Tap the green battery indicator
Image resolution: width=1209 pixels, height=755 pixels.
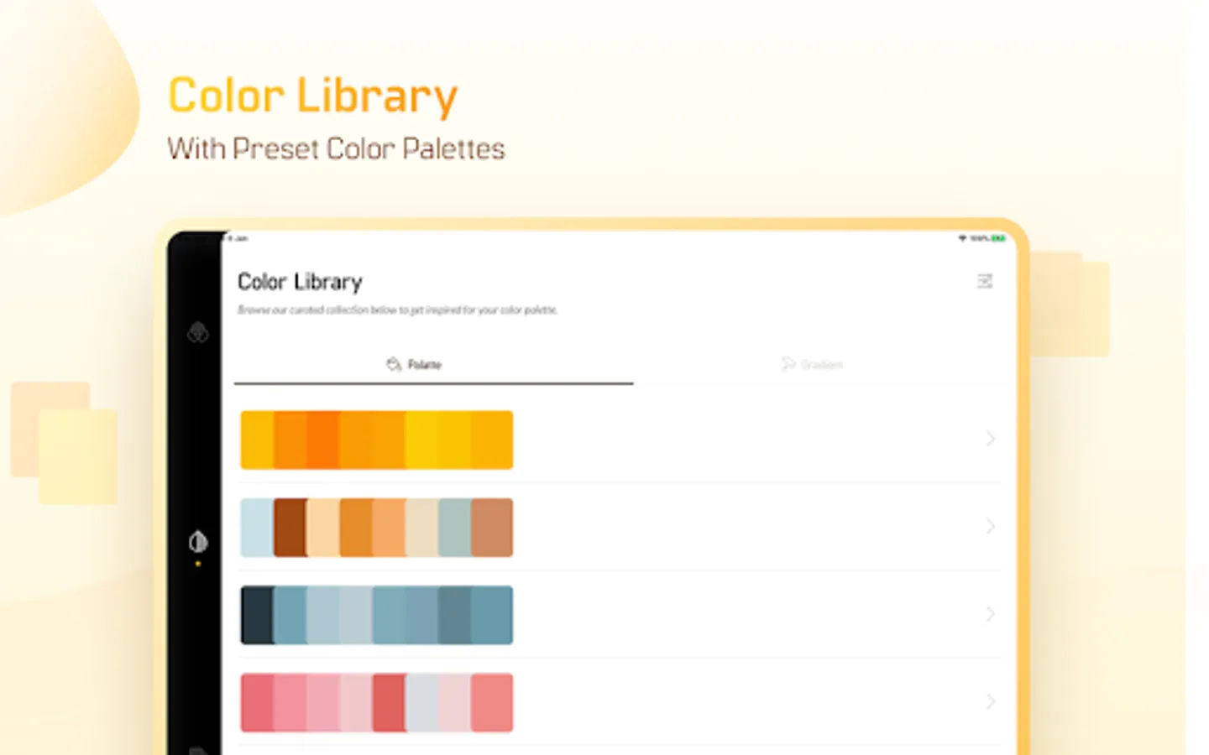[x=998, y=238]
